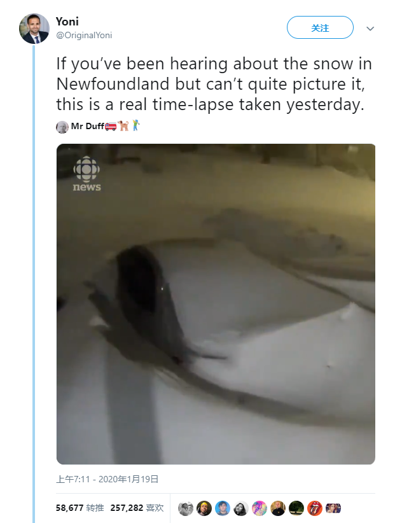Viewport: 395px width, 523px height.
Task: Open the Yoni display name link
Action: [x=67, y=22]
